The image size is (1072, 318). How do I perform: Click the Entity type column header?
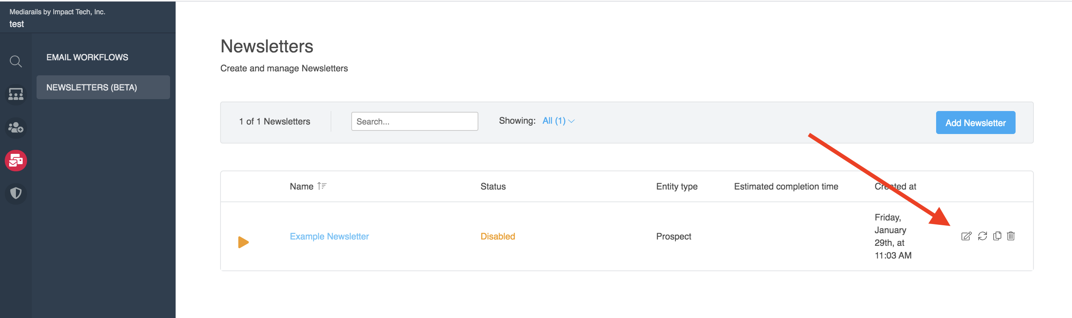(676, 186)
